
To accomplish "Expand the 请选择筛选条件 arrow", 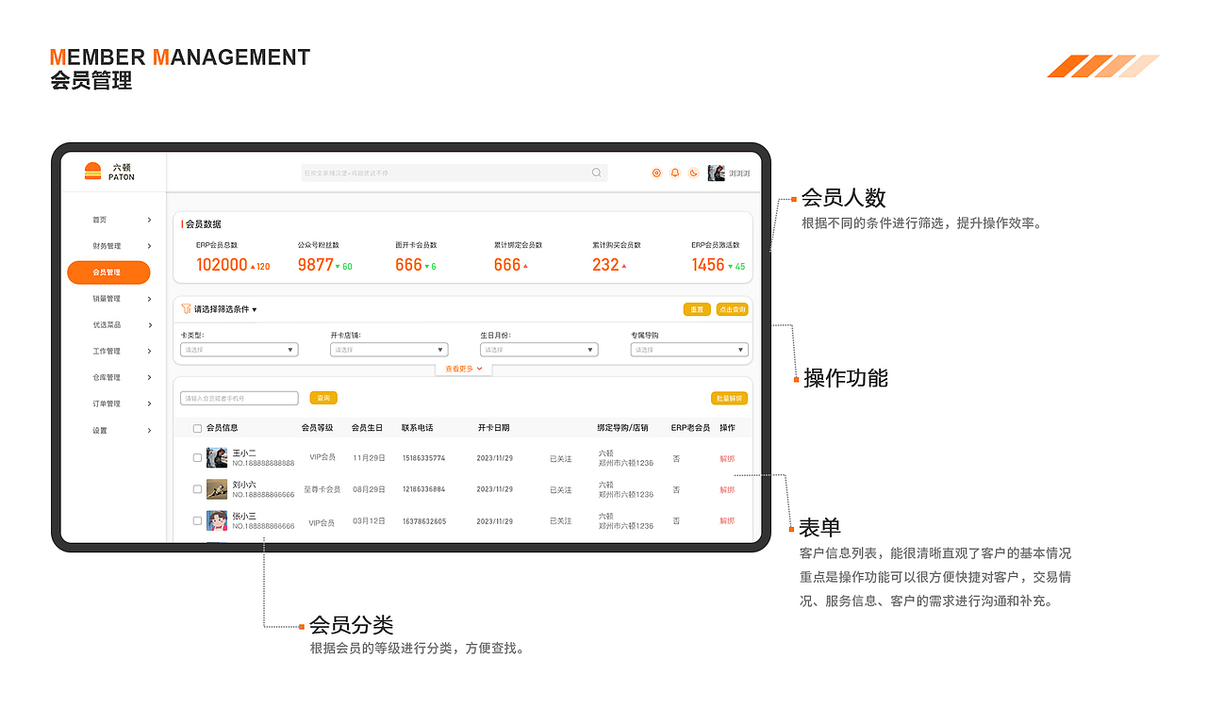I will tap(255, 309).
